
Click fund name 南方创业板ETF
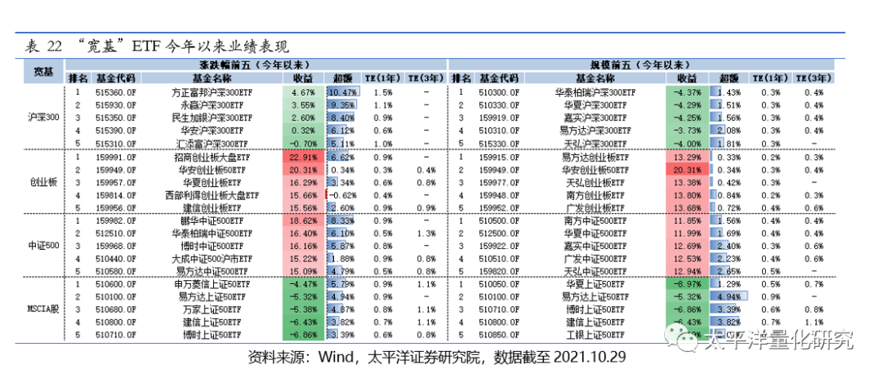595,195
